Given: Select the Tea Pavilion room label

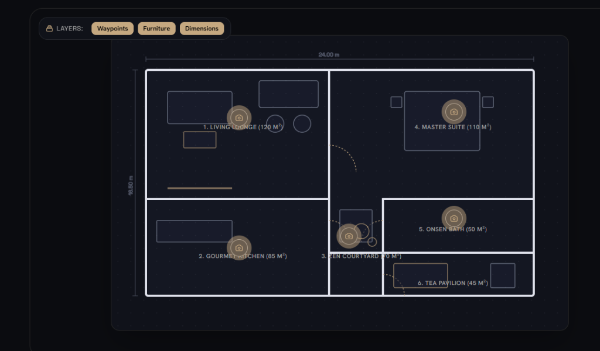Looking at the screenshot, I should pyautogui.click(x=453, y=283).
